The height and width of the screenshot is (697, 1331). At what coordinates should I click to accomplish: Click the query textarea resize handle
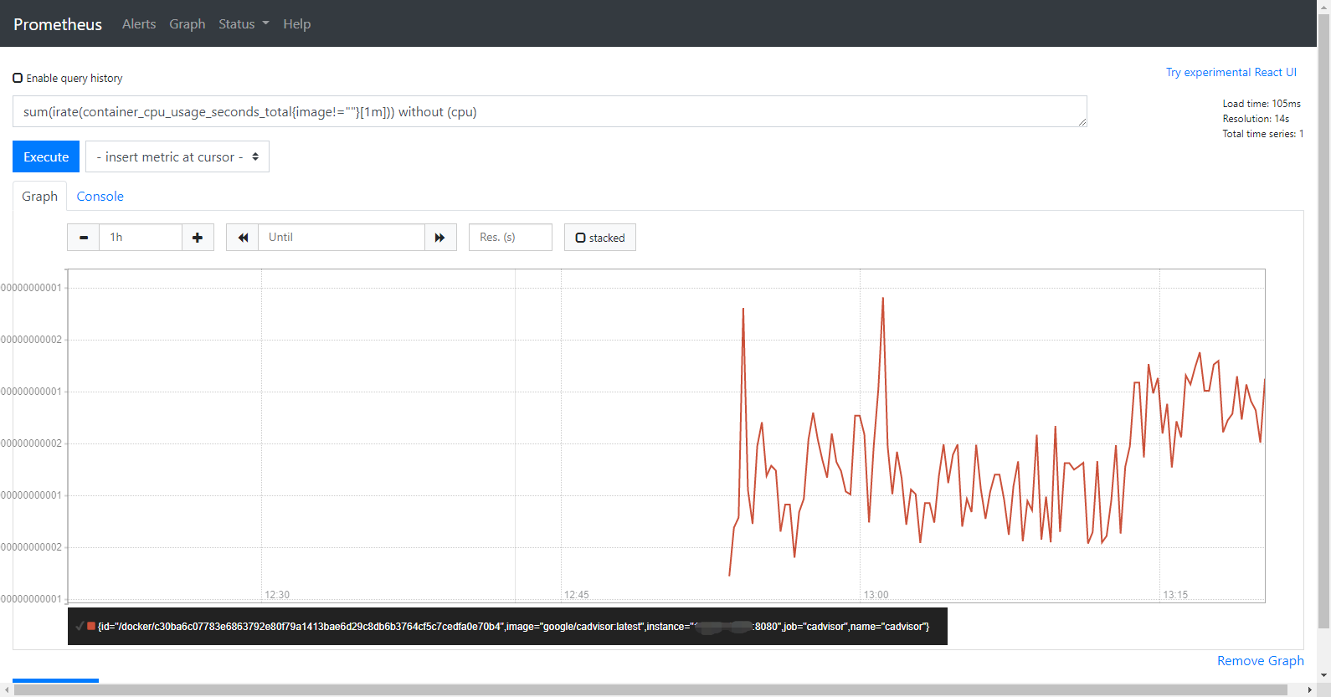[x=1082, y=121]
